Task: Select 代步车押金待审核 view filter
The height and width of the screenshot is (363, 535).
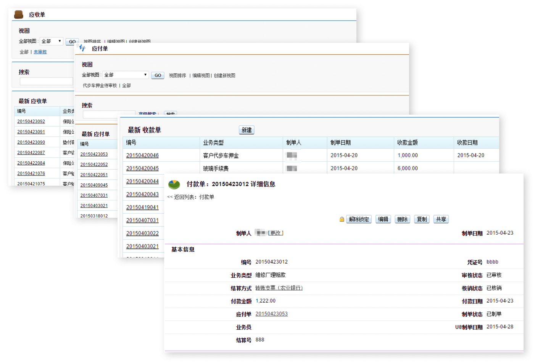Action: (x=100, y=86)
